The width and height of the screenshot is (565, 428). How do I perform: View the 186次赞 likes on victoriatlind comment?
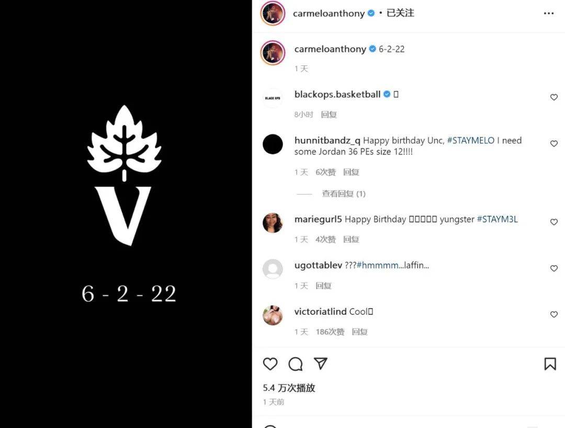(330, 332)
